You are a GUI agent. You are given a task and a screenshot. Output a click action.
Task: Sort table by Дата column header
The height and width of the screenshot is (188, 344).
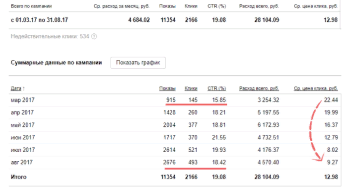pyautogui.click(x=16, y=89)
